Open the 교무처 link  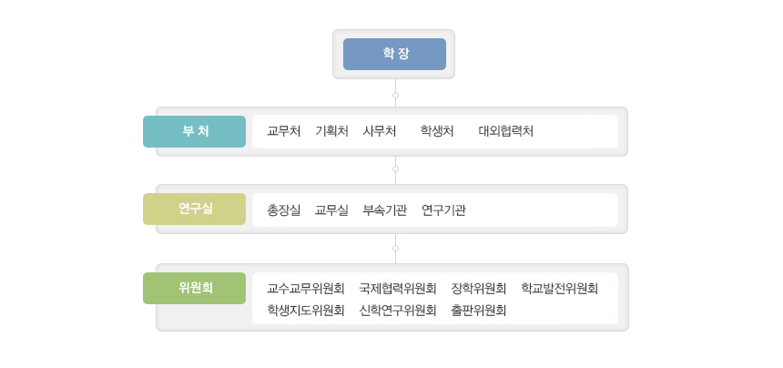pos(284,131)
